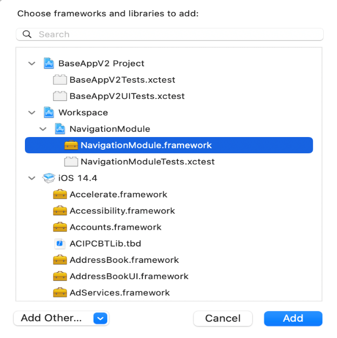The width and height of the screenshot is (337, 338).
Task: Open the Add Other dropdown arrow
Action: click(101, 318)
